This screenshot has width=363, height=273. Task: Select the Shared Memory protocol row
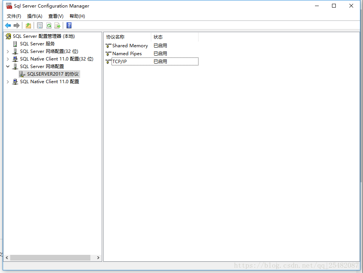click(x=152, y=46)
